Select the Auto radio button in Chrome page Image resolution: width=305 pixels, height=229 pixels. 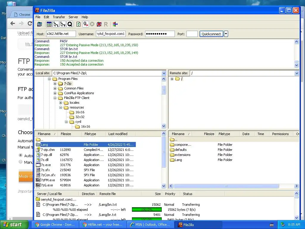click(21, 155)
